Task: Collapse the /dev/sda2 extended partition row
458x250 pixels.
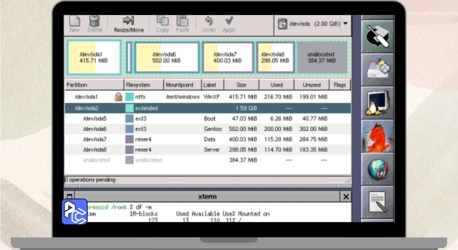Action: point(68,108)
